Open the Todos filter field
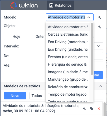Screen dimensions: 107x116 coord(38,96)
